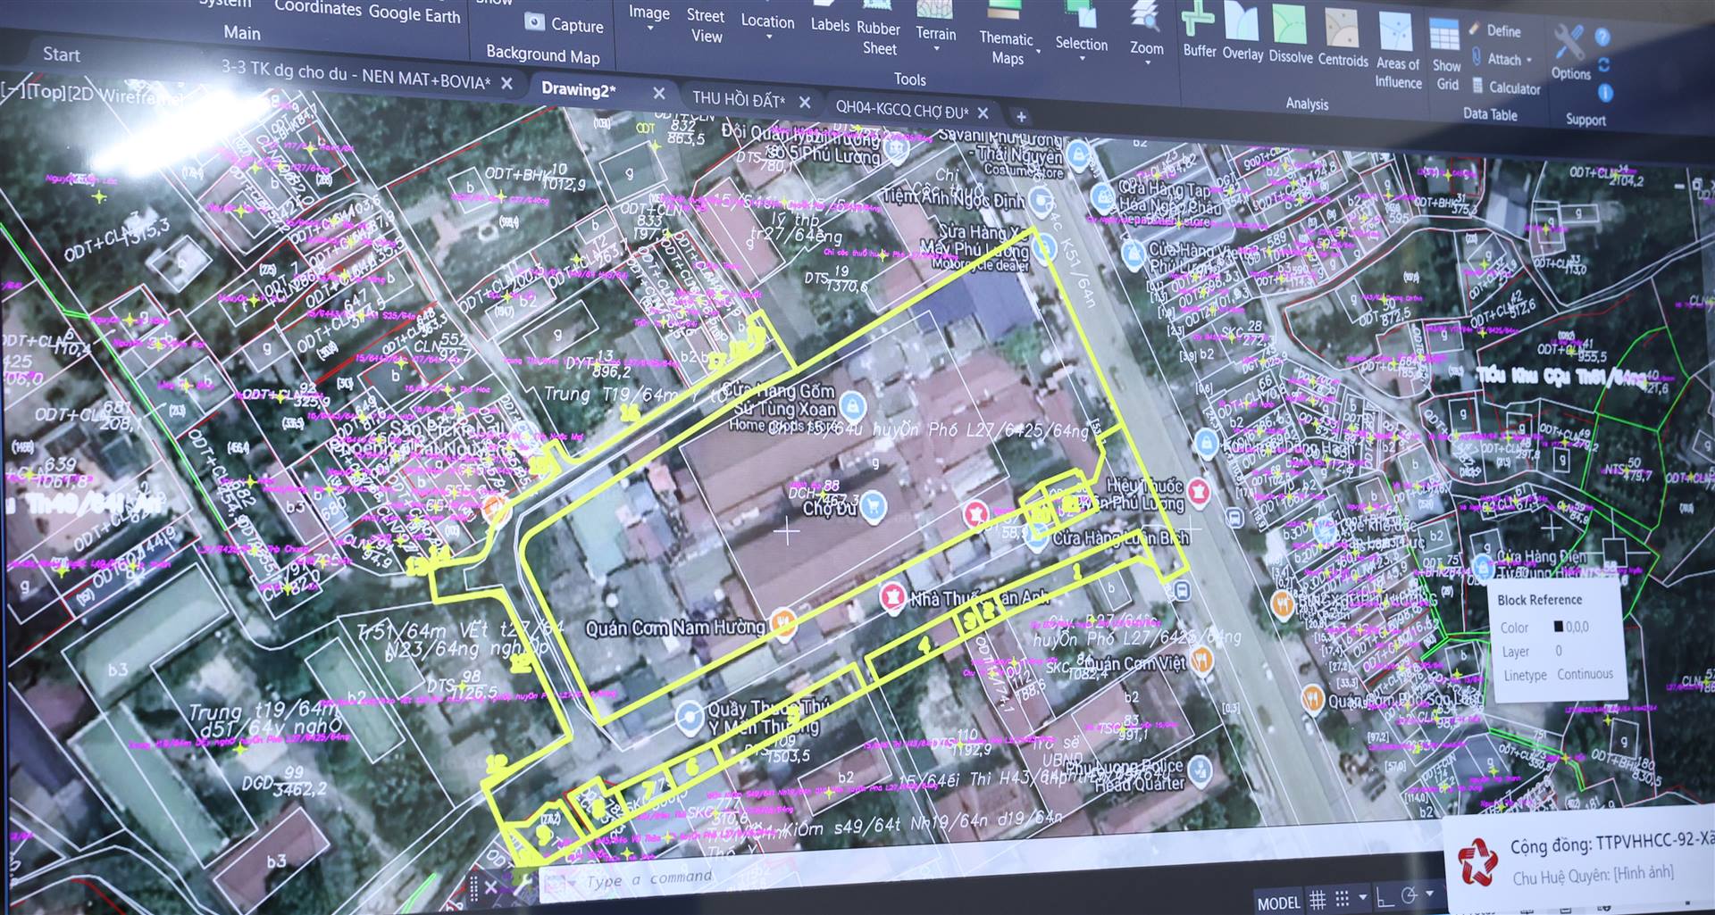Open the Cộng đồng chat notification

(1579, 860)
